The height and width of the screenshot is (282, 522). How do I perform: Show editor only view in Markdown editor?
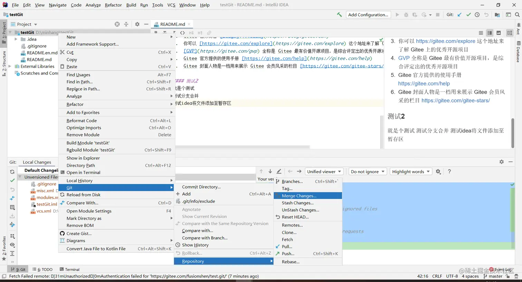click(481, 33)
